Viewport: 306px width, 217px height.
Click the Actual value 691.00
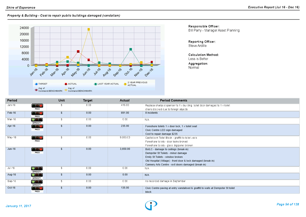coord(125,113)
